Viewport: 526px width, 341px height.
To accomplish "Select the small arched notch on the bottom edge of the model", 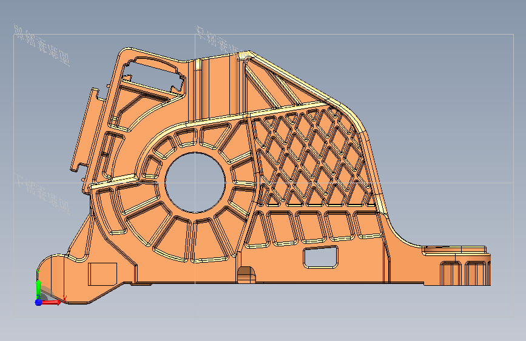I will click(x=246, y=275).
